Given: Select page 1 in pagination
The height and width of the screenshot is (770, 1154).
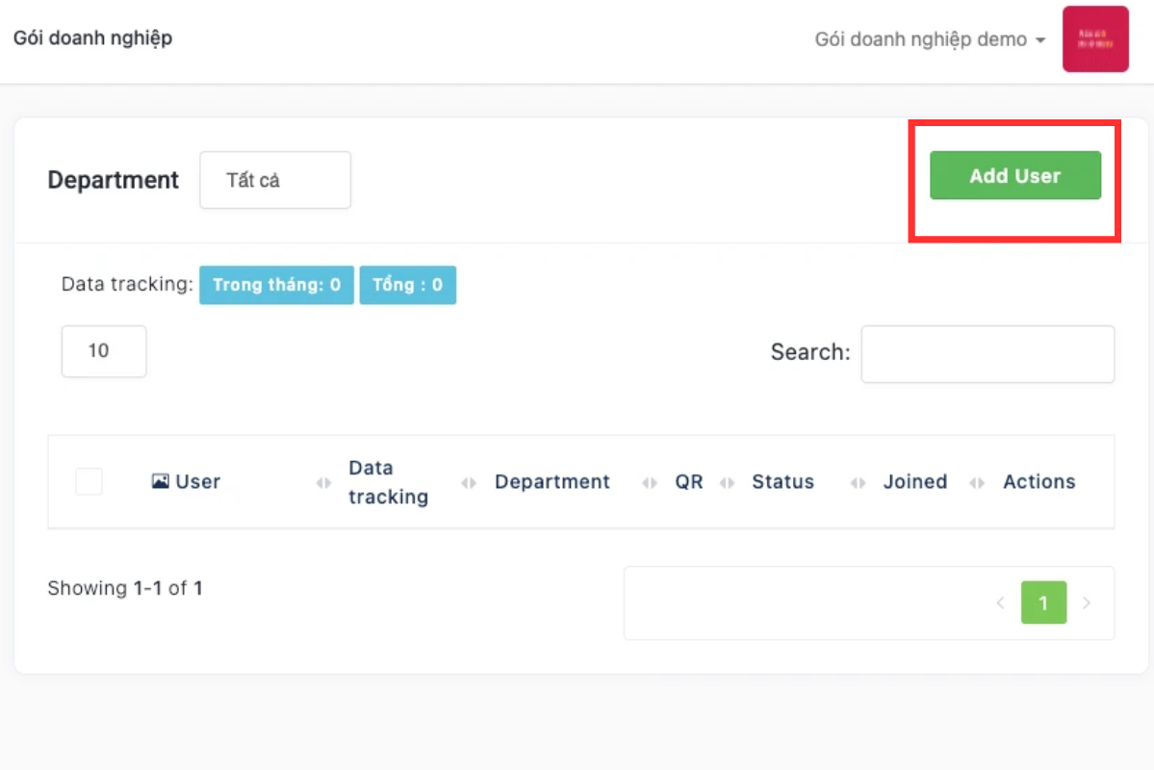Looking at the screenshot, I should (1043, 603).
